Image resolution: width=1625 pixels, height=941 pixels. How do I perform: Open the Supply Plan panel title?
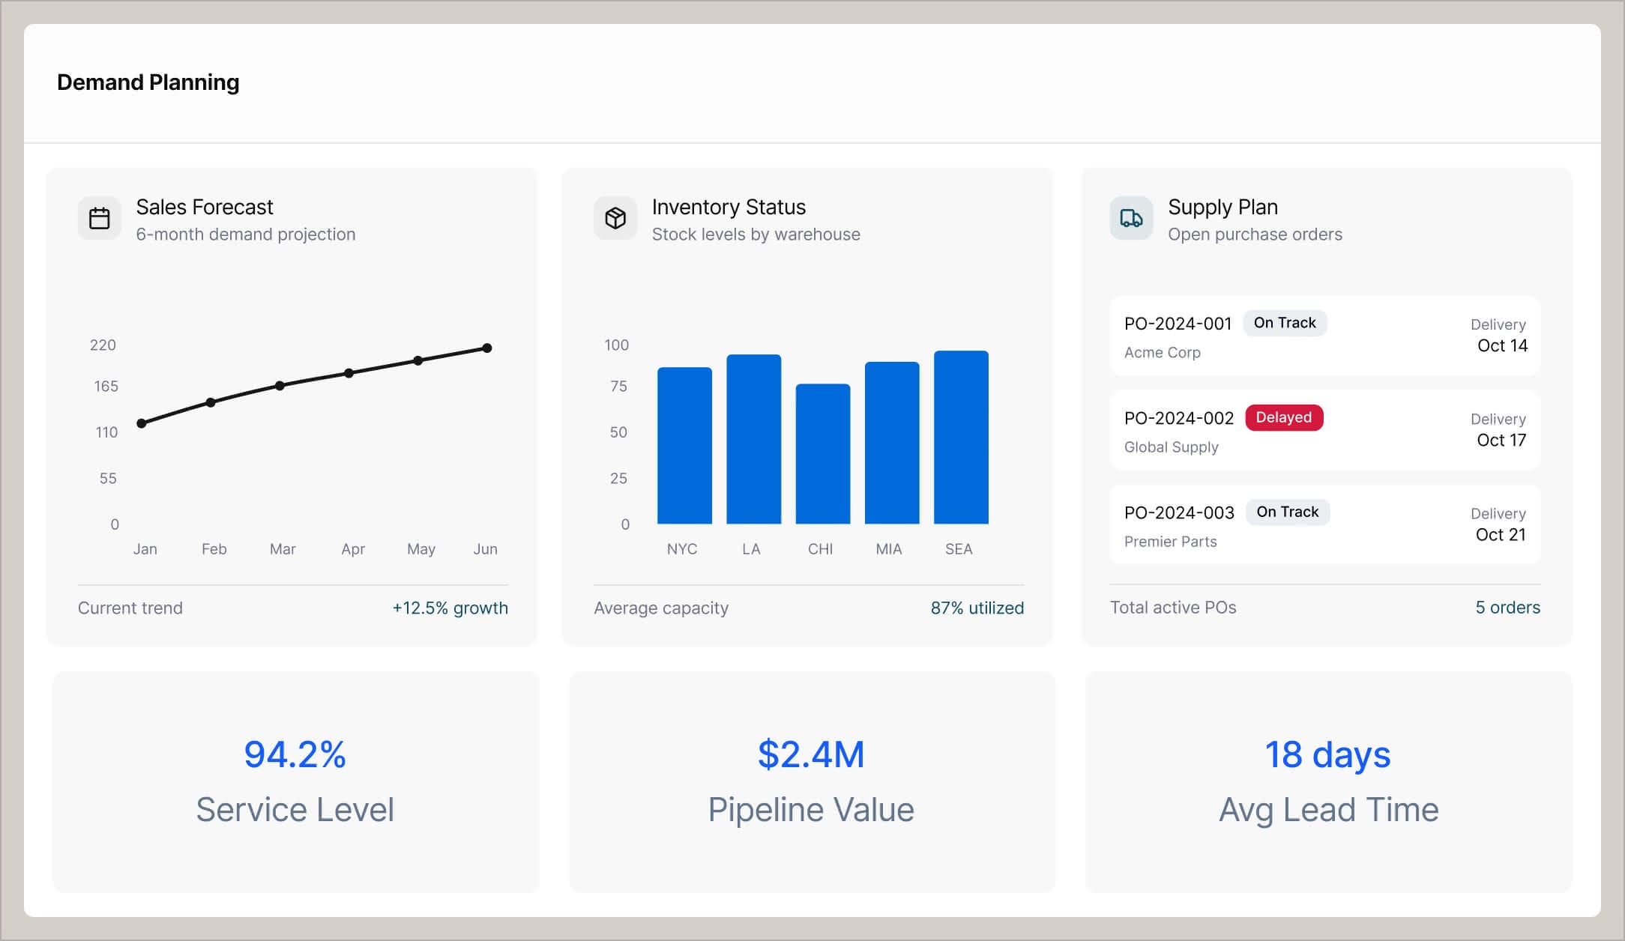pyautogui.click(x=1222, y=207)
